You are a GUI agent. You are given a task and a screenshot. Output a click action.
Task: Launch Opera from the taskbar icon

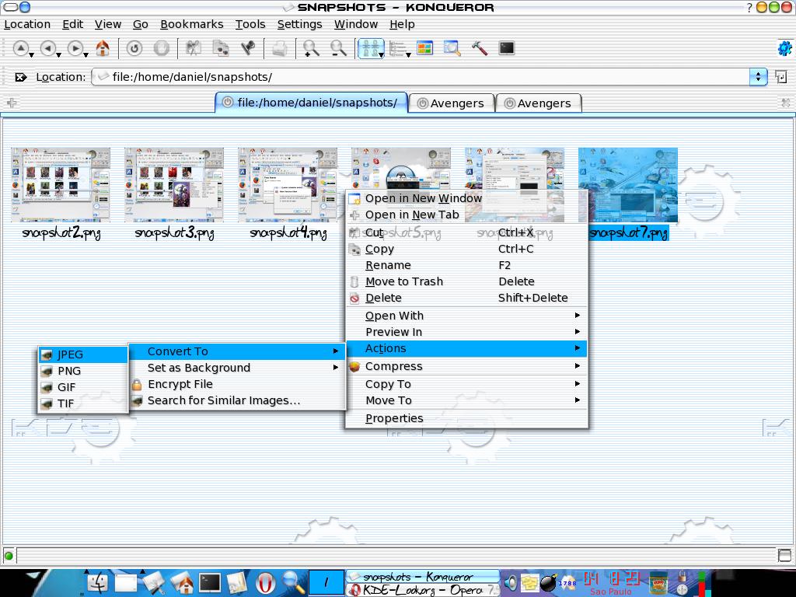pyautogui.click(x=264, y=583)
